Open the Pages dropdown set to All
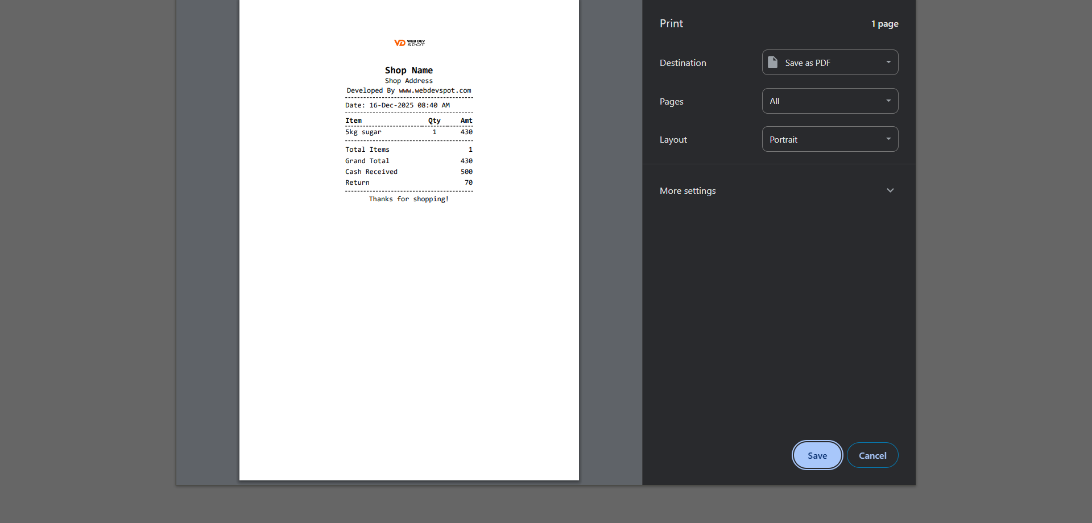1092x523 pixels. pos(830,101)
